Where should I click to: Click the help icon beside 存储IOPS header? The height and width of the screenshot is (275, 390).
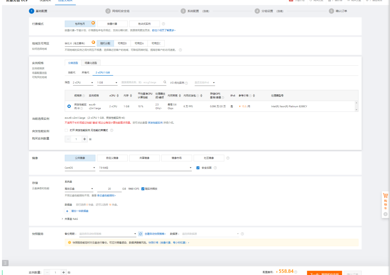click(x=223, y=97)
